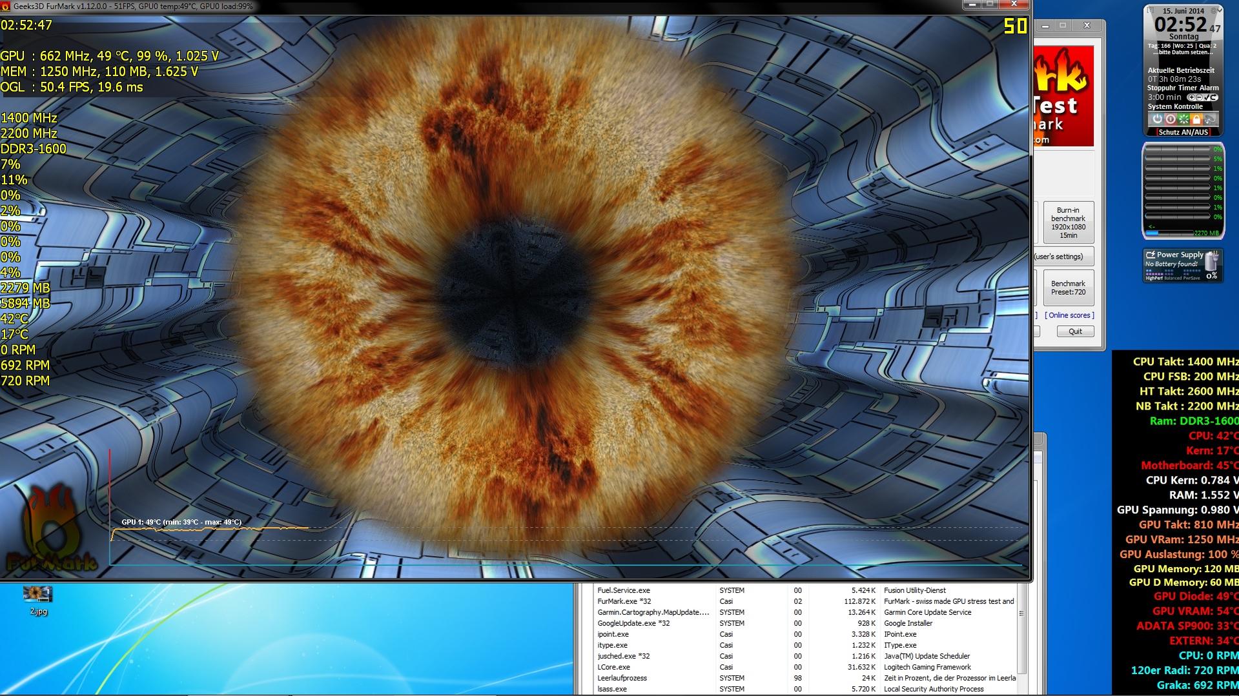The height and width of the screenshot is (696, 1239).
Task: Select the Leerlaufprozess process row
Action: click(x=805, y=678)
